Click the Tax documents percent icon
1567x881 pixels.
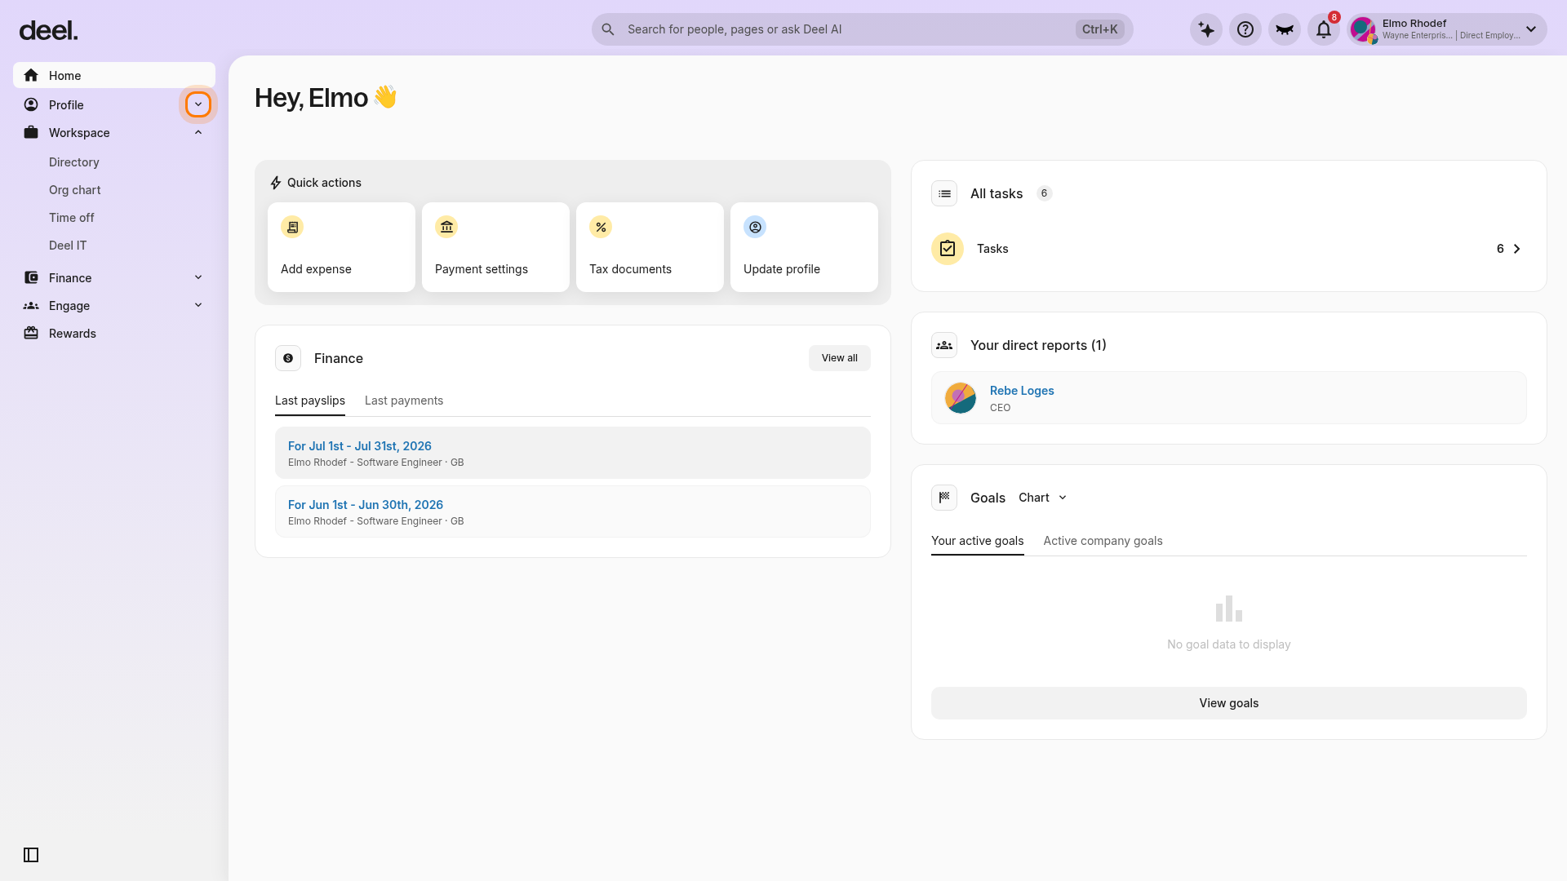coord(601,227)
